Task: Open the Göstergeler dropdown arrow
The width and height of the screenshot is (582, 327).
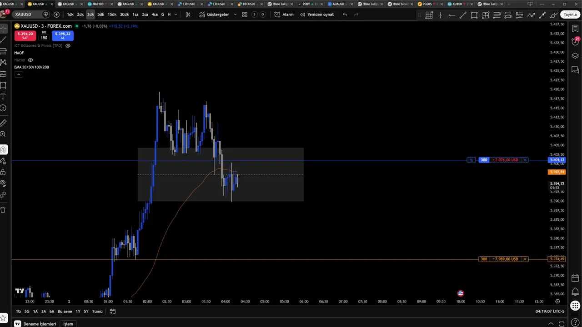Action: pos(235,15)
